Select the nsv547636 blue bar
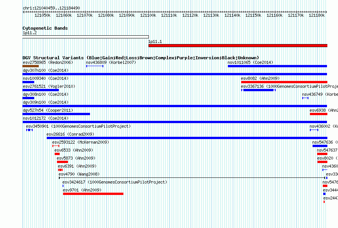The width and height of the screenshot is (338, 228). click(320, 146)
